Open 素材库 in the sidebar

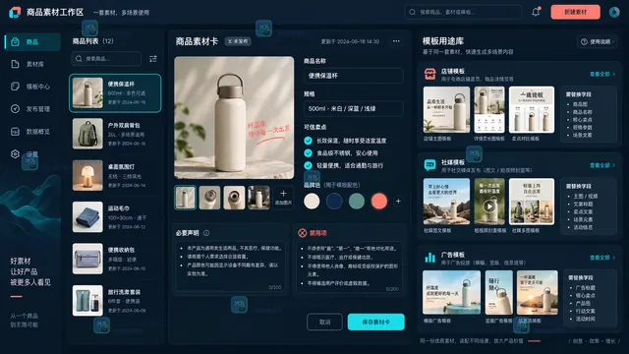click(x=32, y=64)
